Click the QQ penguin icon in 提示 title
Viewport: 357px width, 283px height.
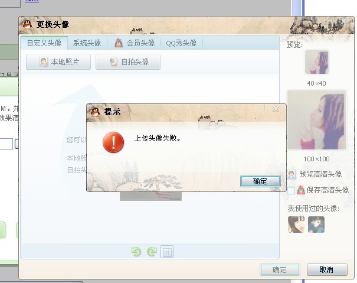[x=95, y=112]
